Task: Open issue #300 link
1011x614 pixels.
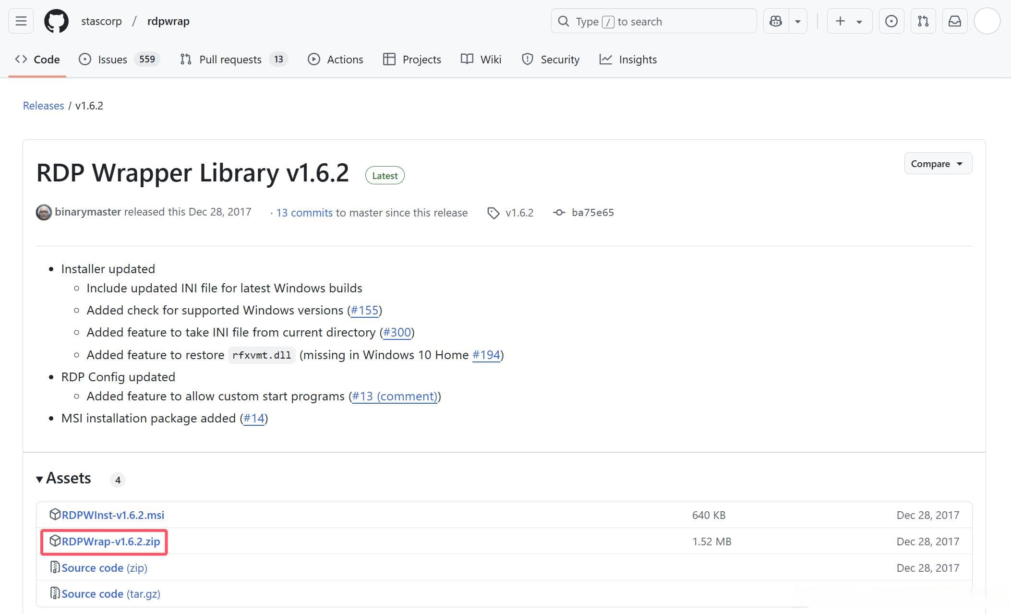Action: pos(397,332)
